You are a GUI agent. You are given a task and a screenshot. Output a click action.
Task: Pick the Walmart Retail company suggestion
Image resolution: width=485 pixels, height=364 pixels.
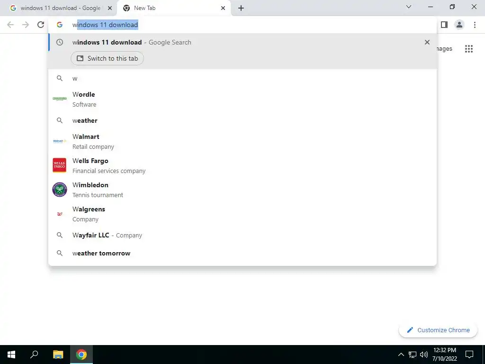pyautogui.click(x=242, y=141)
